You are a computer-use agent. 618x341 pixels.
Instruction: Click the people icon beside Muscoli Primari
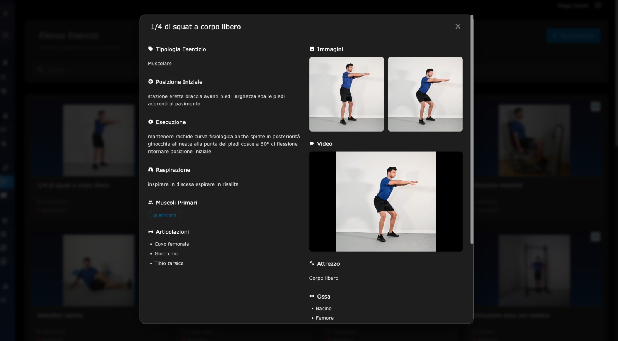151,203
